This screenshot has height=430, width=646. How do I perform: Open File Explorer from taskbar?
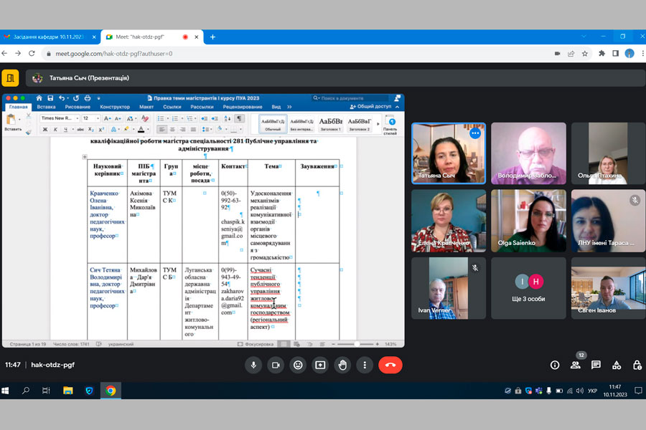[68, 391]
